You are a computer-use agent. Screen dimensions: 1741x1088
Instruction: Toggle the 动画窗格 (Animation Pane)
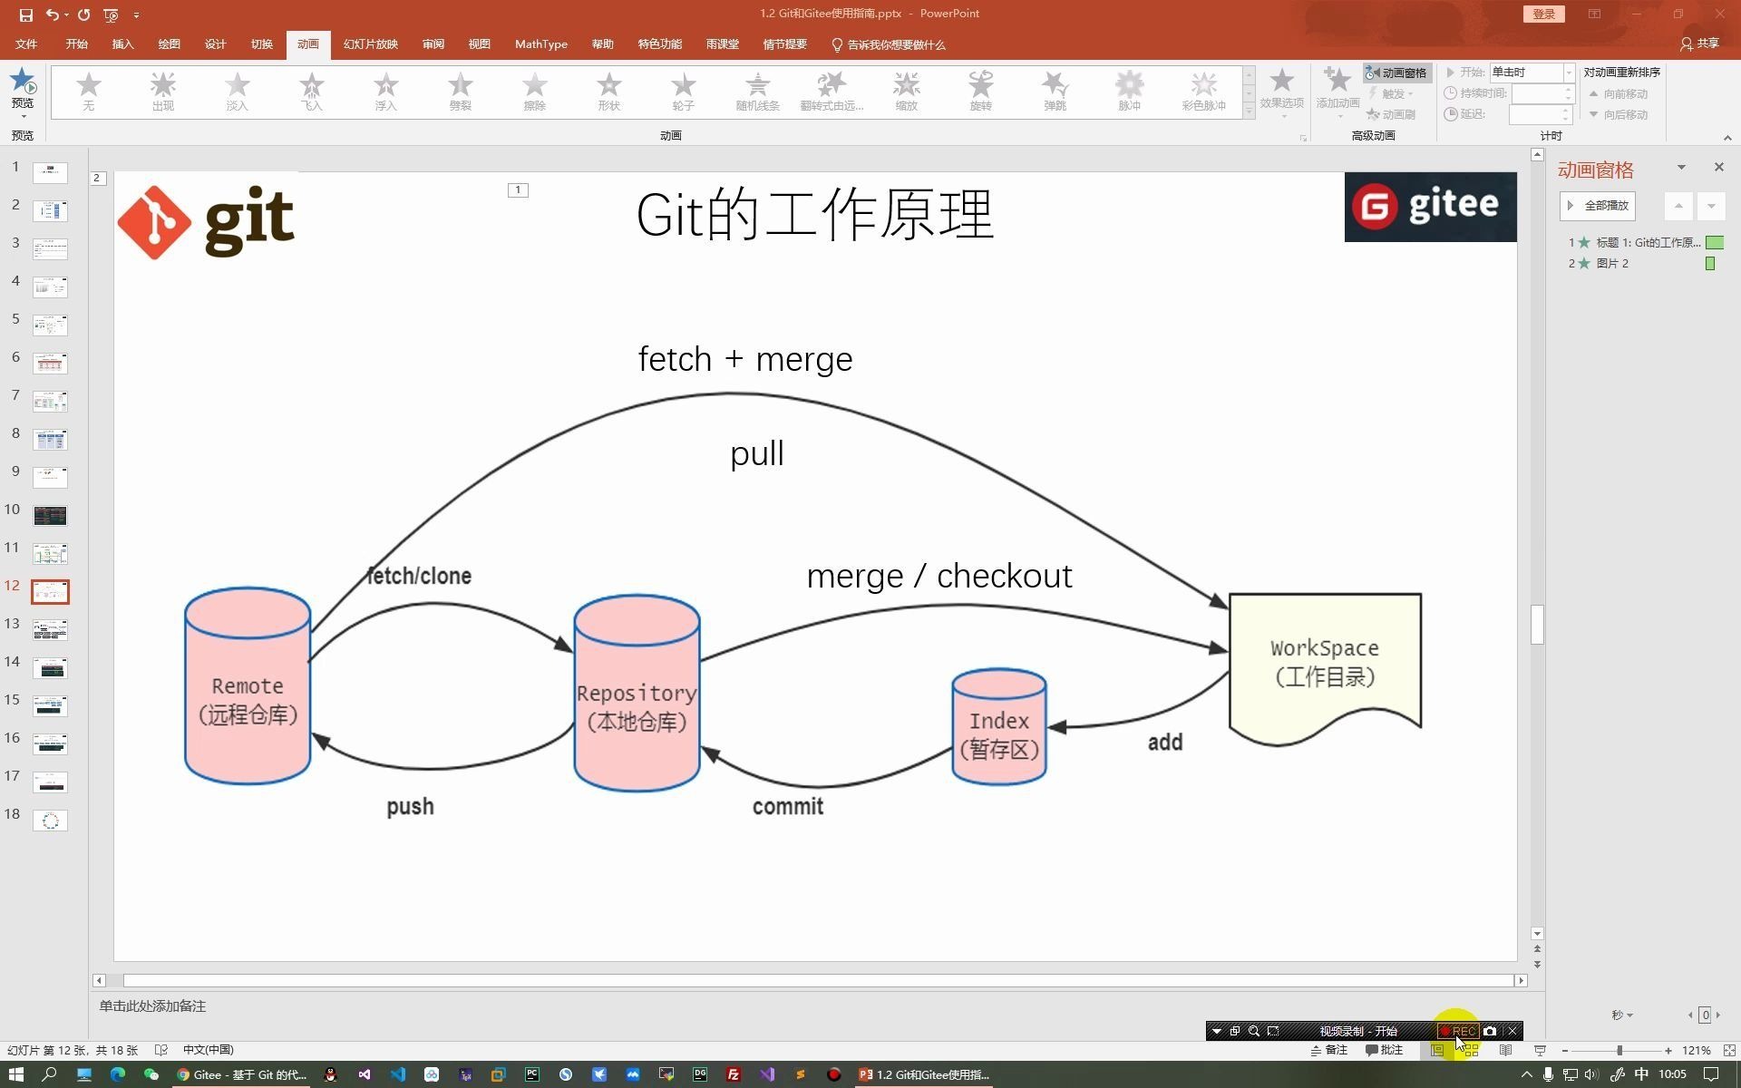[x=1398, y=73]
